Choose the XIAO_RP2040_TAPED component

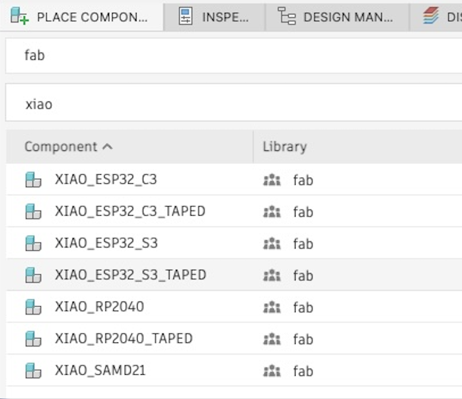point(123,338)
